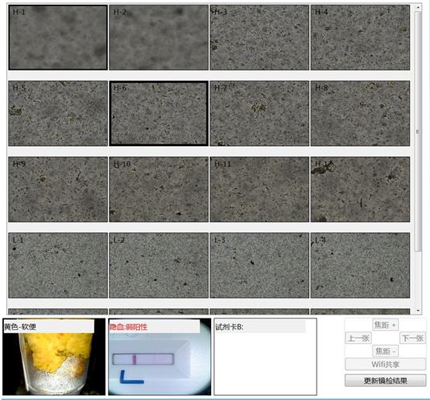Click the scrollbar up arrow

418,8
